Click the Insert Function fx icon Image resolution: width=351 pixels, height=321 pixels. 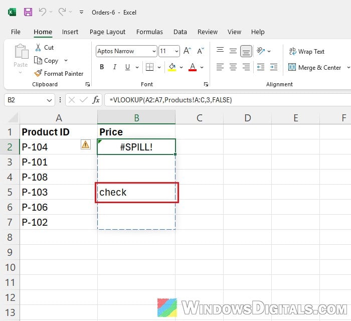96,100
